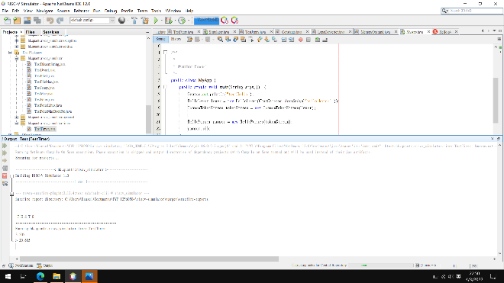The height and width of the screenshot is (283, 504).
Task: Click the Redo toolbar icon
Action: pos(60,21)
